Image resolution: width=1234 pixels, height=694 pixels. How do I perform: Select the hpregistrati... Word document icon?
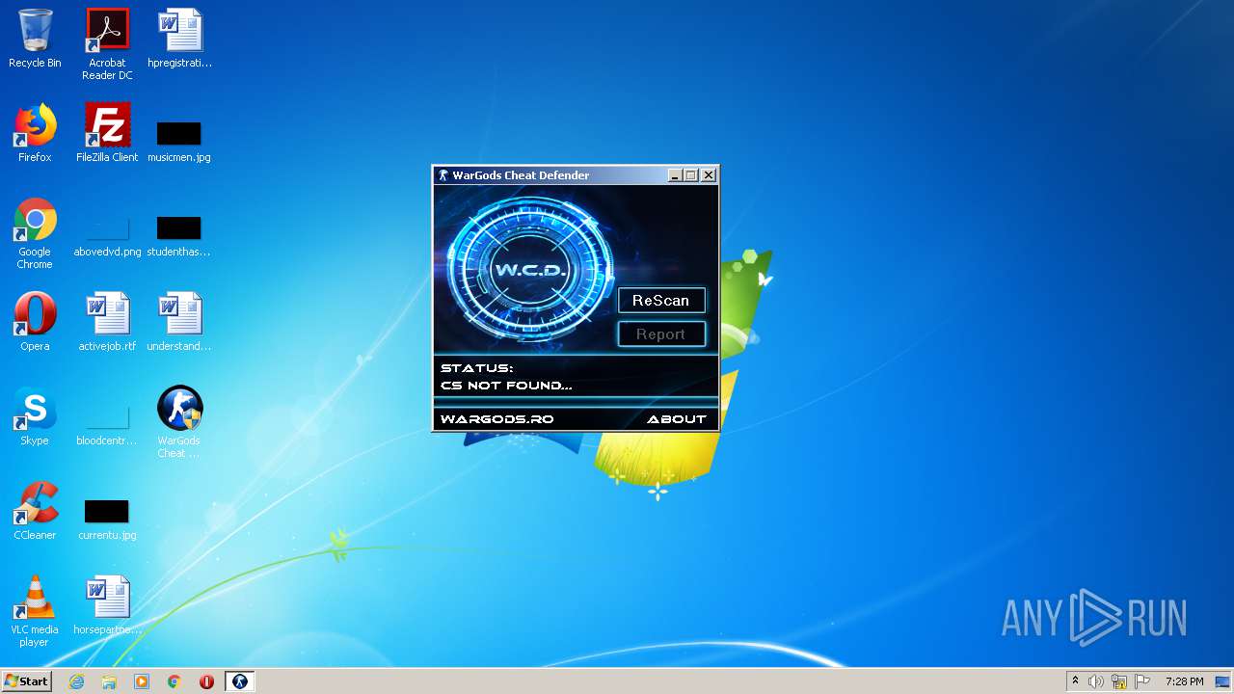tap(179, 39)
